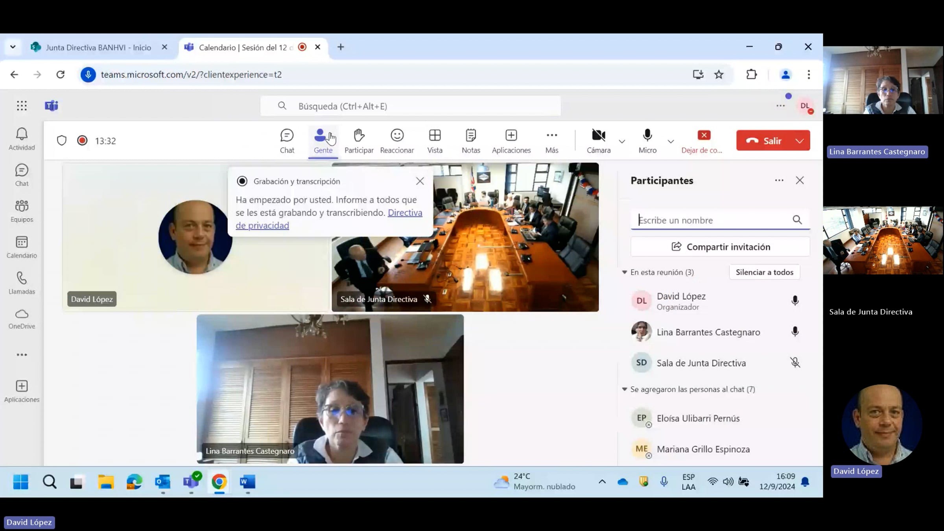Toggle the Gente participants panel
Screen dimensions: 944x531
pyautogui.click(x=323, y=141)
